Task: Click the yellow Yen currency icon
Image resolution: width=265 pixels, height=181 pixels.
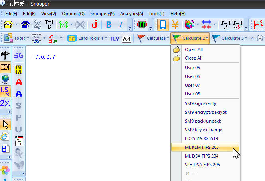Action: [x=175, y=25]
